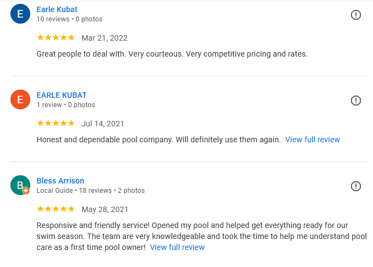This screenshot has width=373, height=267.
Task: Report the EARLE KUBAT July 2021 review
Action: point(356,101)
